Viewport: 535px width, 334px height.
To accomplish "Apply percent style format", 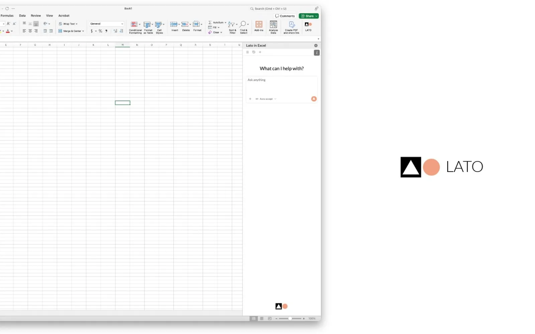I will point(100,31).
